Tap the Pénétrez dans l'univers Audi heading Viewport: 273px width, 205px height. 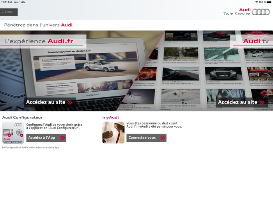[38, 25]
